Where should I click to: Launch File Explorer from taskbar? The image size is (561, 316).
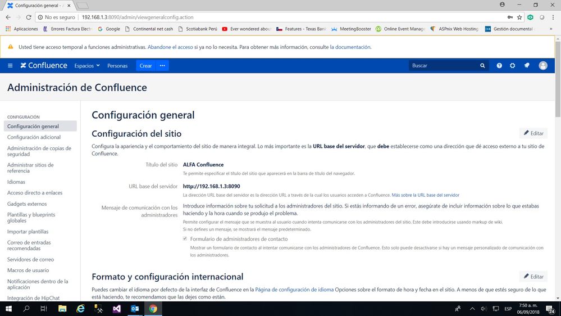tap(62, 309)
